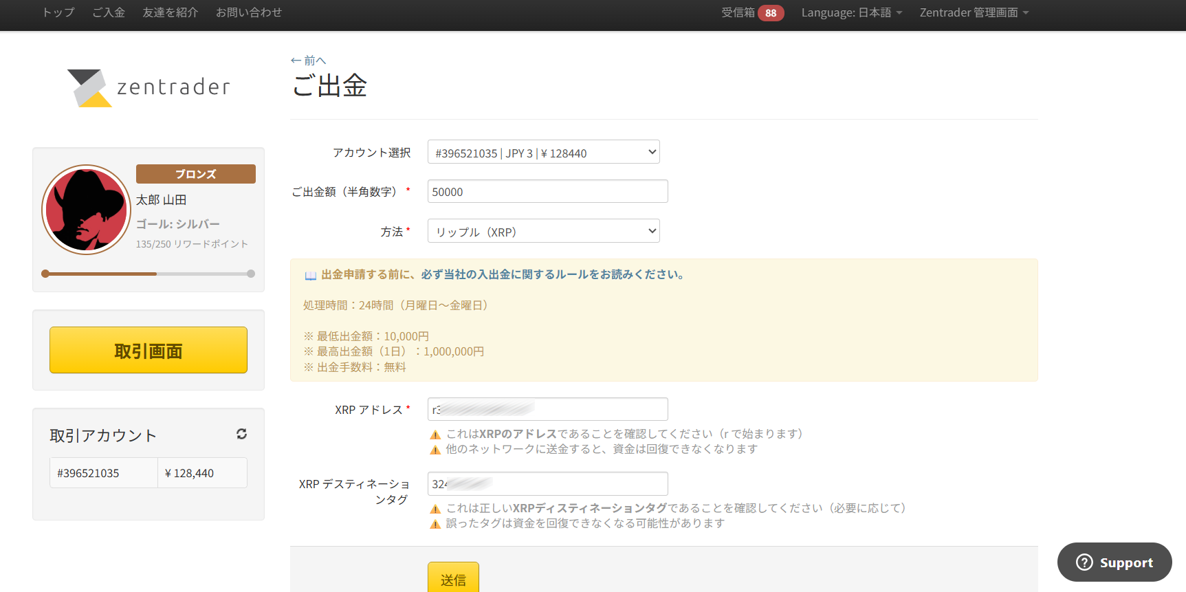1186x592 pixels.
Task: Go back with ← 前へ link
Action: coord(308,61)
